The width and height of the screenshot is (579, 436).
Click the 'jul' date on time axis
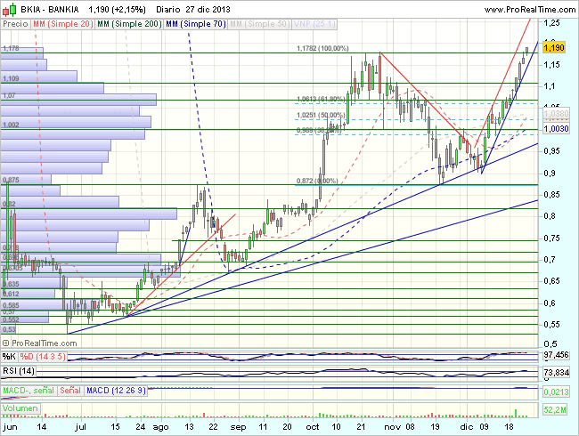(x=80, y=427)
